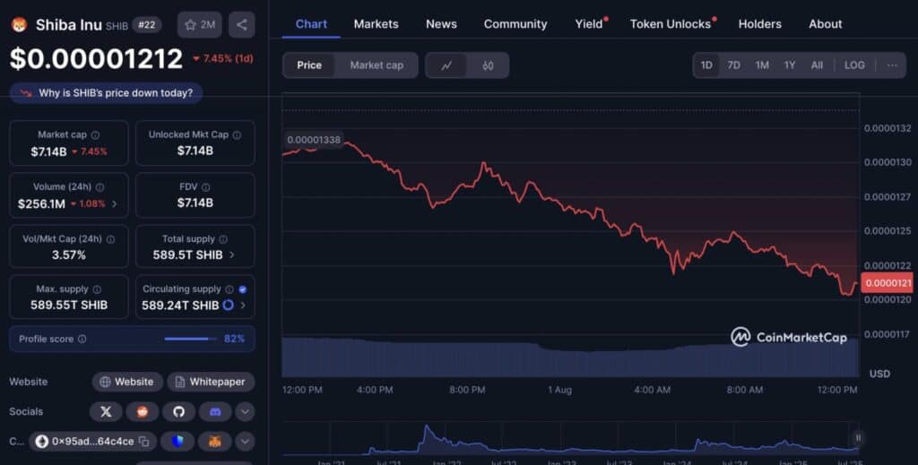
Task: Select the 1Y time range
Action: point(790,65)
